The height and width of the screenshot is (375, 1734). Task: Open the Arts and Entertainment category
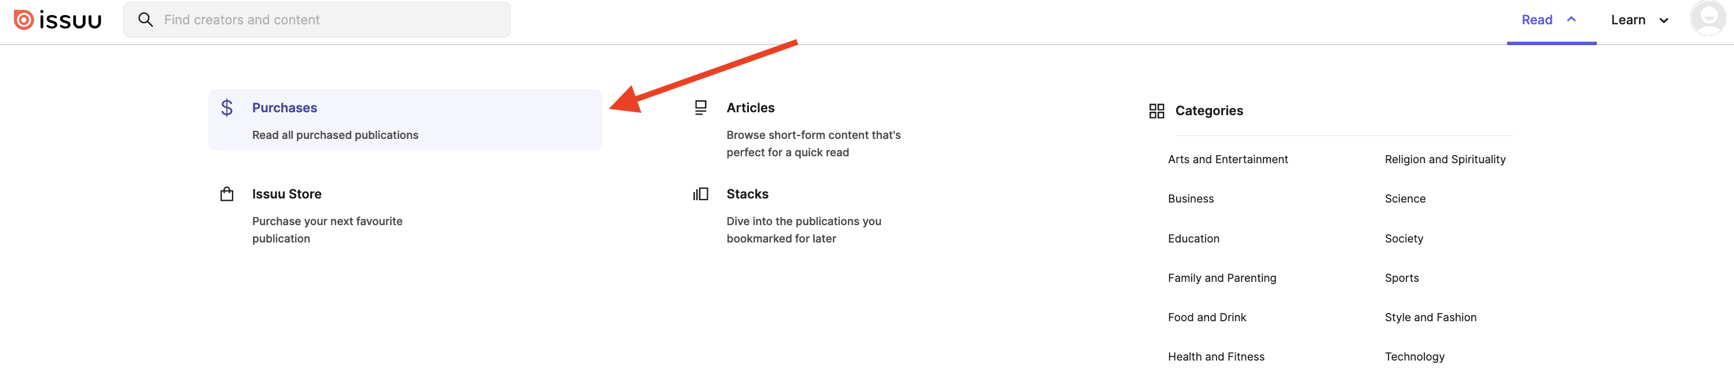1228,159
